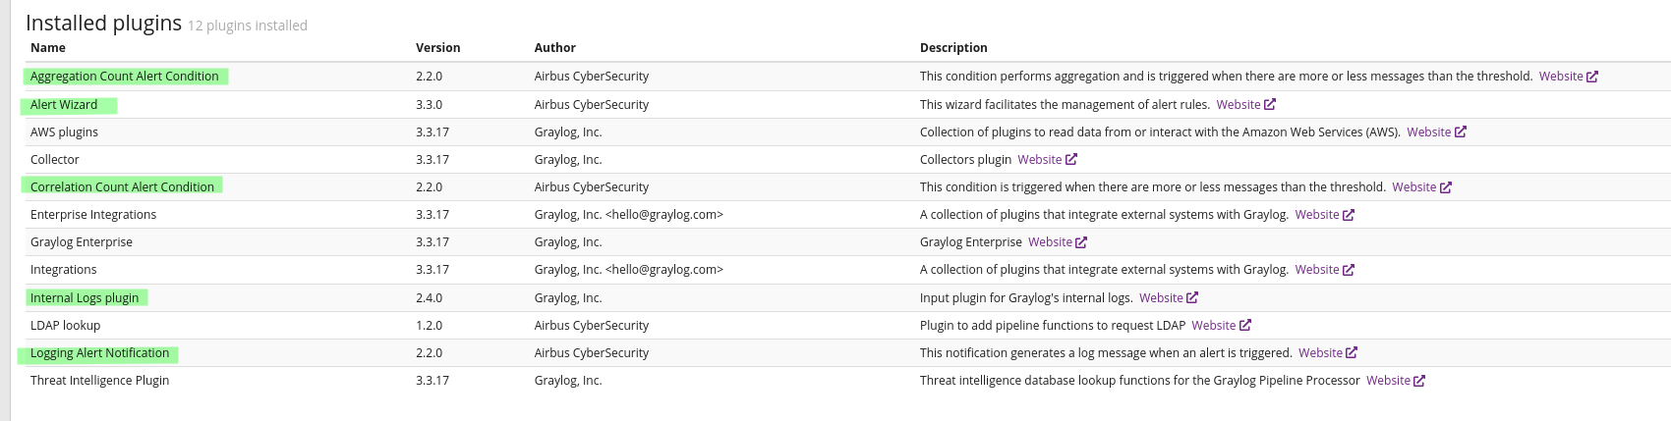Click external link icon beside AWS plugins Website
The height and width of the screenshot is (421, 1671).
coord(1461,132)
